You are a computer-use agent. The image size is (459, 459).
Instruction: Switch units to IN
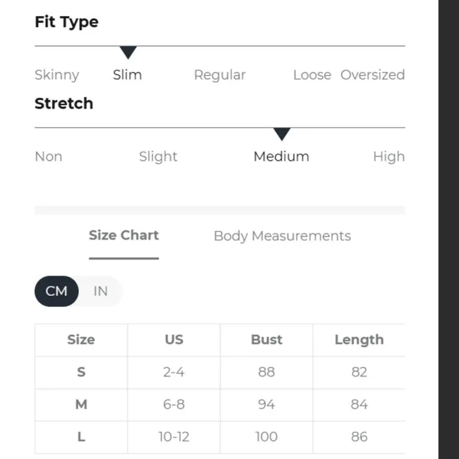[x=100, y=291]
